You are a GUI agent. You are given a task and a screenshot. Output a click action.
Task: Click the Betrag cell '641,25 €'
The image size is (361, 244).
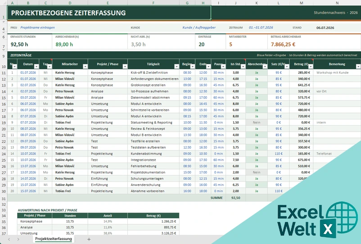(x=302, y=85)
